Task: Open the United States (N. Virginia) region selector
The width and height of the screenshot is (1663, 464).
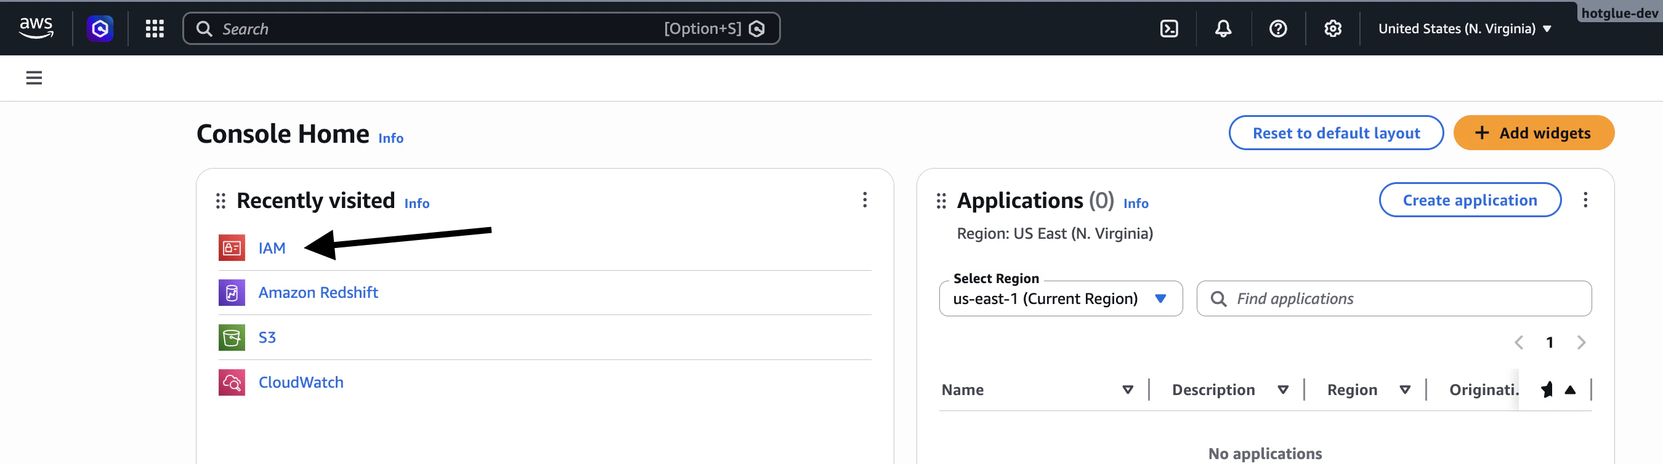Action: click(x=1464, y=28)
